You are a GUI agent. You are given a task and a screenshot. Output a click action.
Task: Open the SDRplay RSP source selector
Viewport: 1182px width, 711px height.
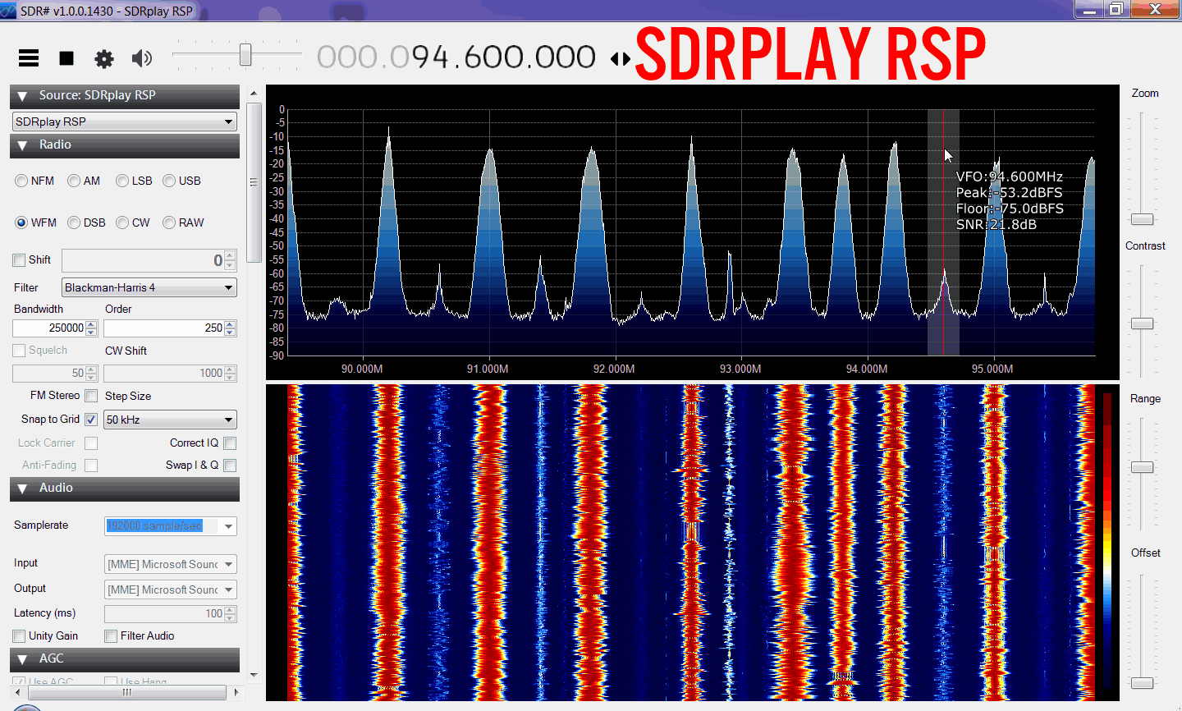click(124, 121)
